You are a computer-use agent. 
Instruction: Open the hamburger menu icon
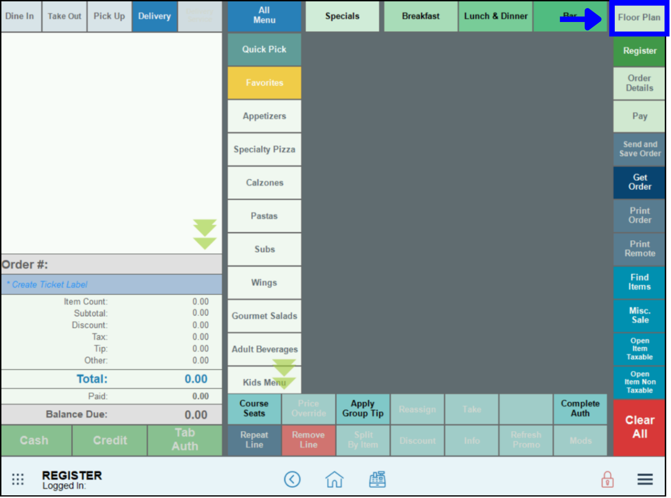(644, 479)
